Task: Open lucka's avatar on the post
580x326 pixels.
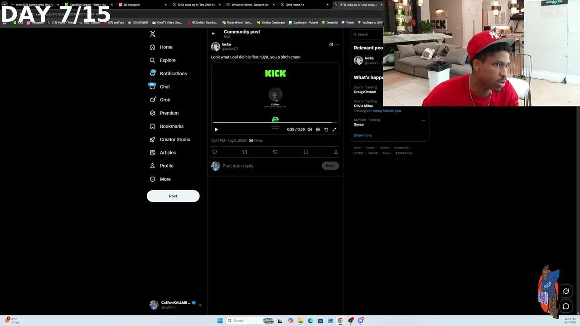Action: tap(216, 47)
